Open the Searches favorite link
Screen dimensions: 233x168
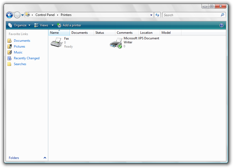(x=20, y=64)
